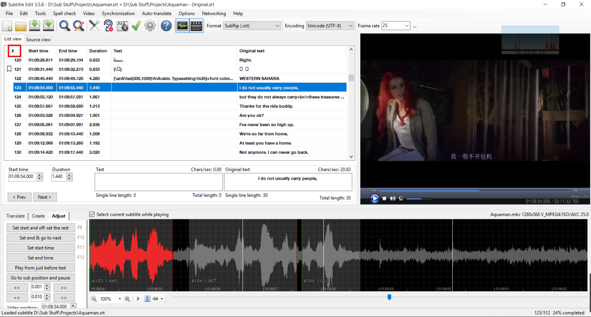Click Set start and off-set the rest
The image size is (591, 317).
(x=41, y=228)
